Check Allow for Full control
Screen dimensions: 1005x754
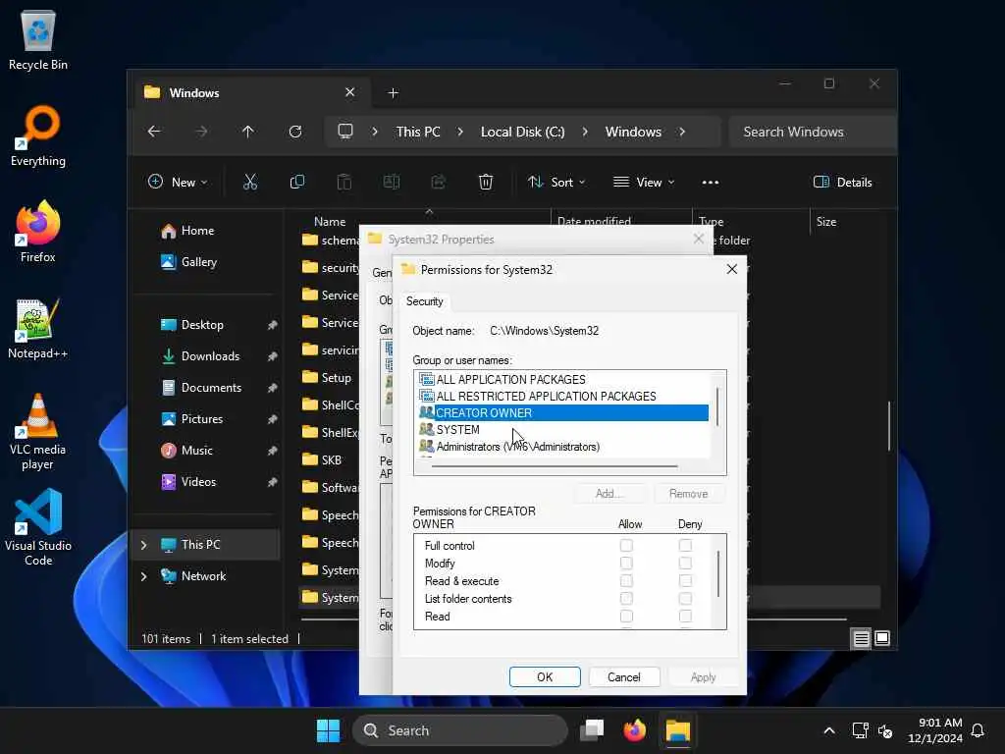pos(626,545)
